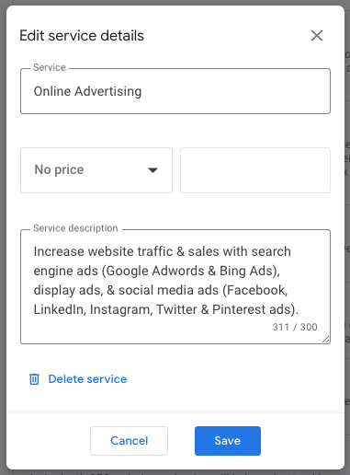Open the No price type selector
Screen dimensions: 350x475
[x=96, y=170]
